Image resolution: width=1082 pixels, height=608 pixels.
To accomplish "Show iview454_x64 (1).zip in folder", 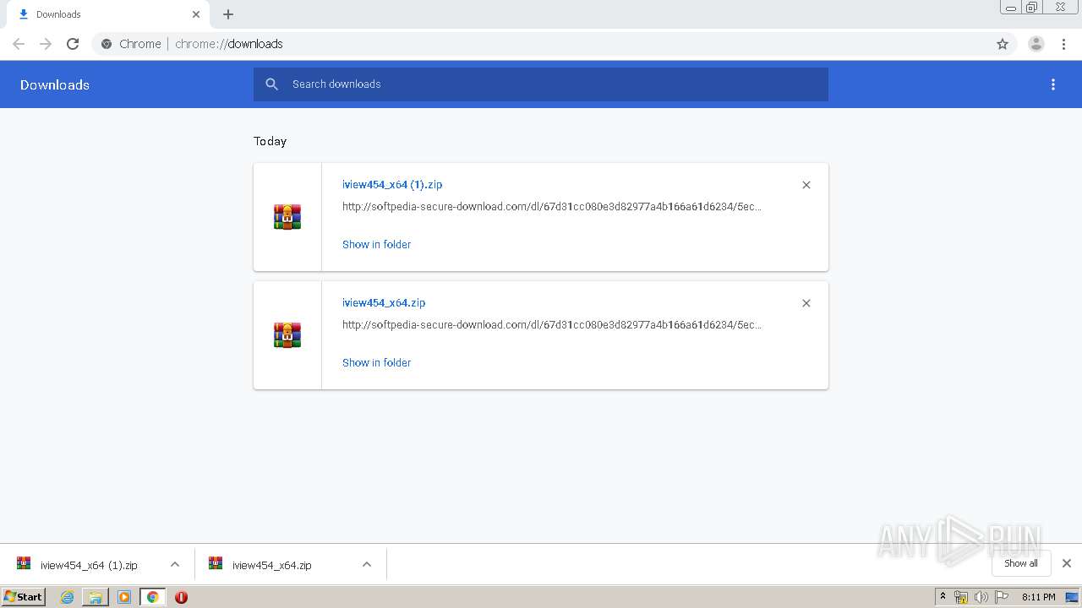I will [x=376, y=244].
